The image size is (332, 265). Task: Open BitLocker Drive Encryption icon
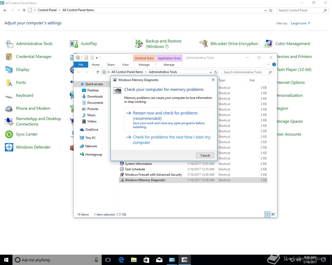tap(204, 44)
